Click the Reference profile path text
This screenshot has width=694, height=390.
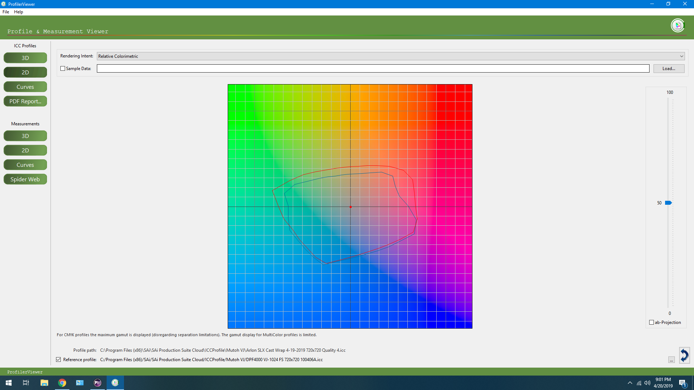(x=211, y=360)
